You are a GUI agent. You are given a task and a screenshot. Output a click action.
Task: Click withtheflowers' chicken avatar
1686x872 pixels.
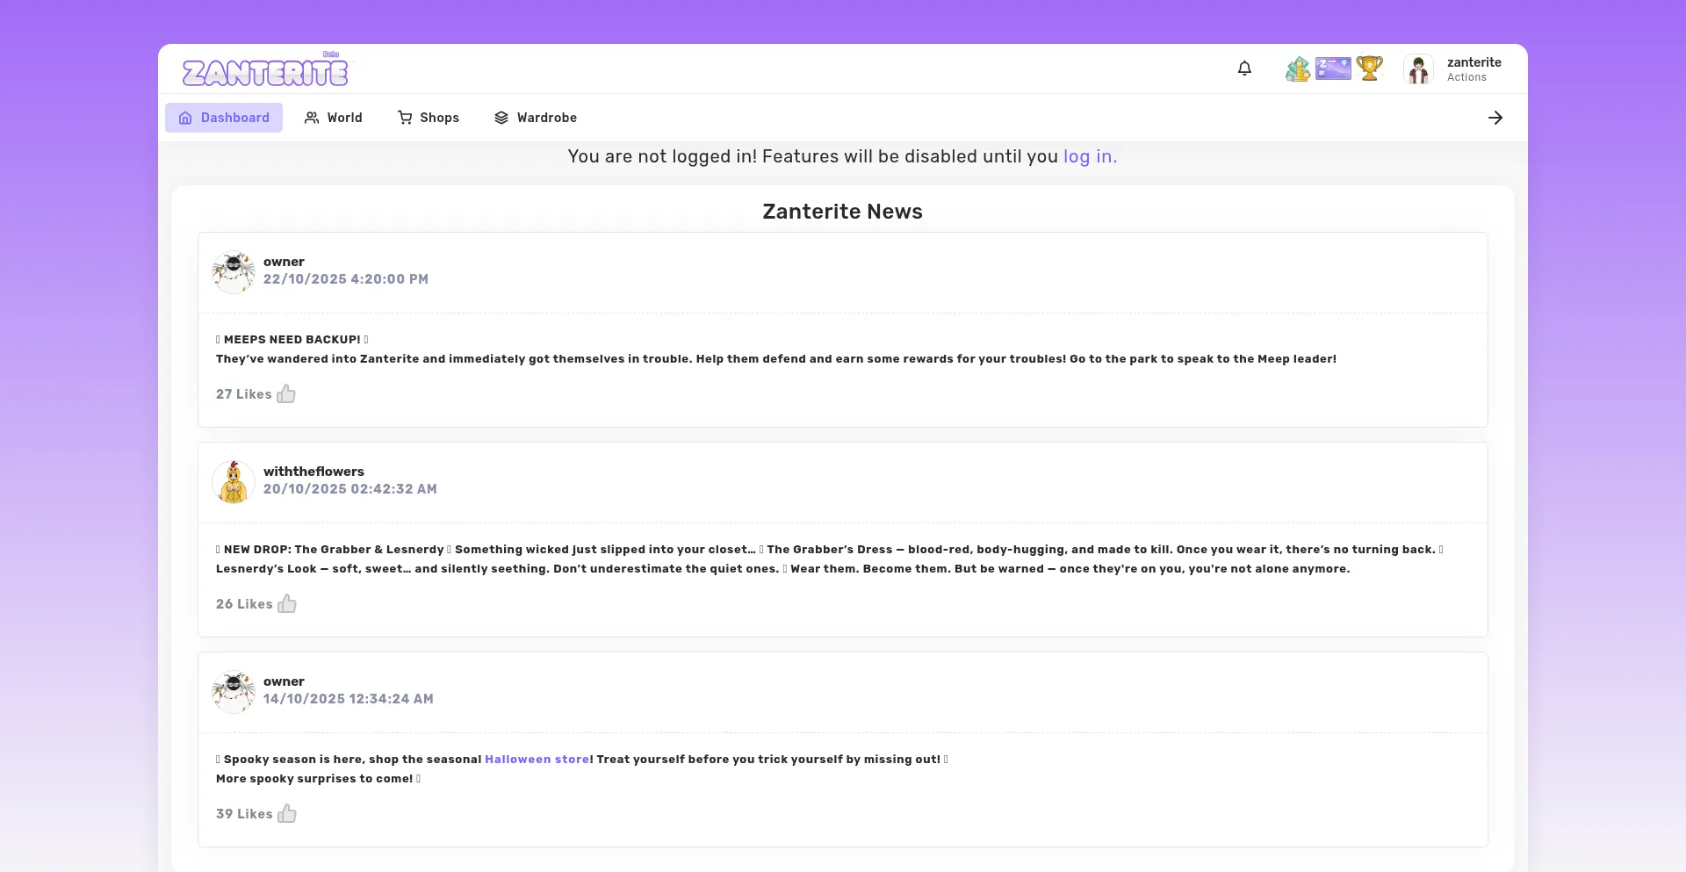[x=234, y=482]
